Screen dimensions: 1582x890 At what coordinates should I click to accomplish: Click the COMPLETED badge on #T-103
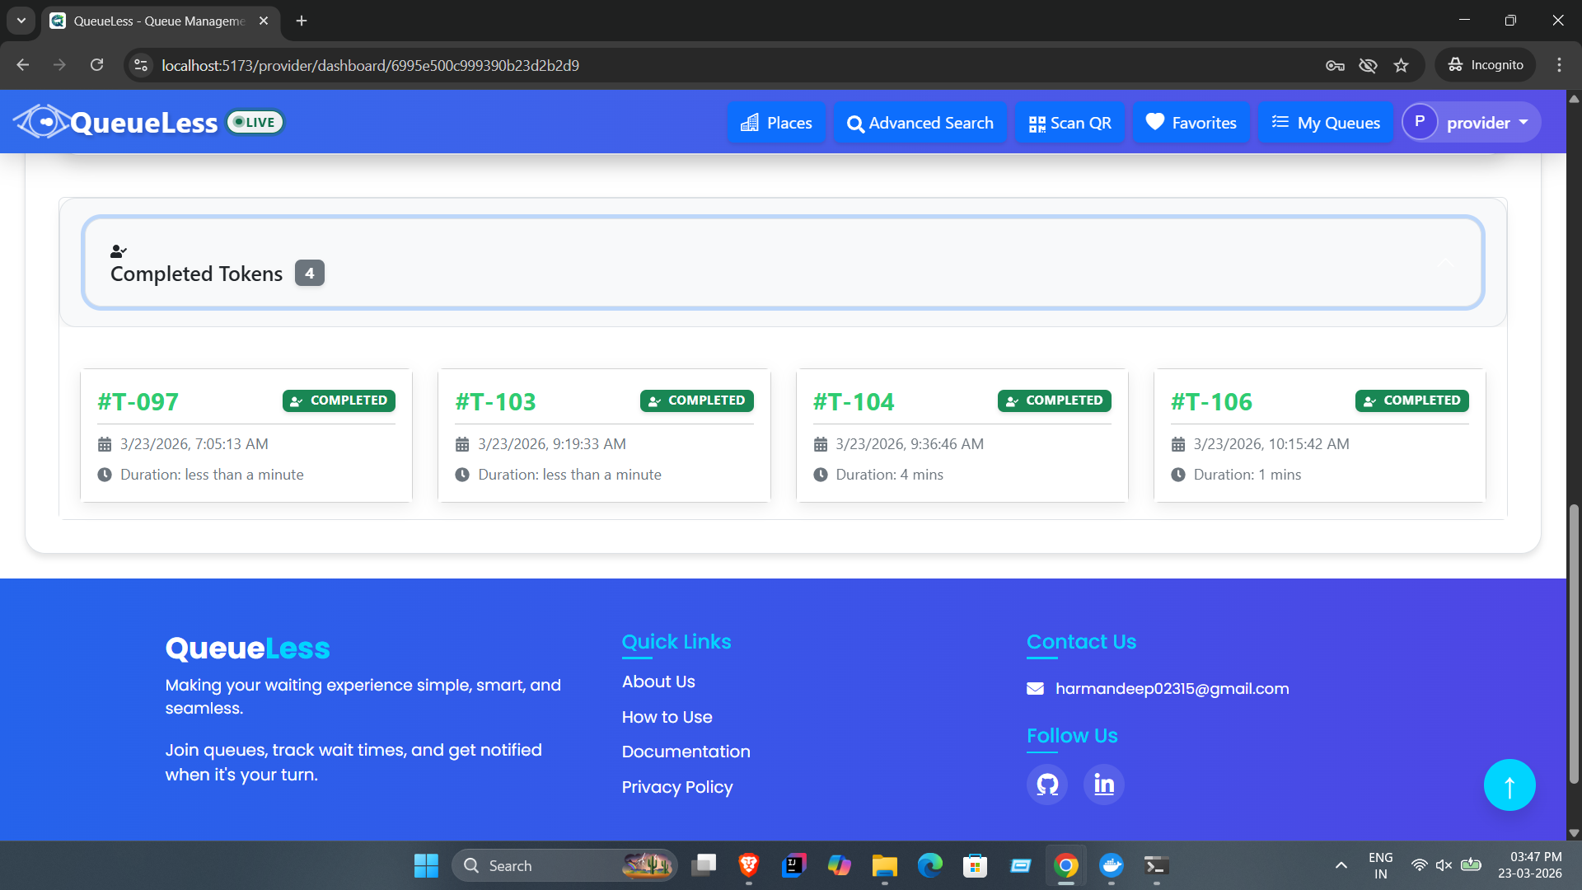(x=697, y=400)
